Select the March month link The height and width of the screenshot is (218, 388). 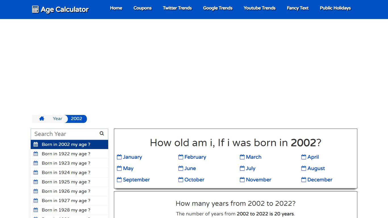(x=254, y=157)
